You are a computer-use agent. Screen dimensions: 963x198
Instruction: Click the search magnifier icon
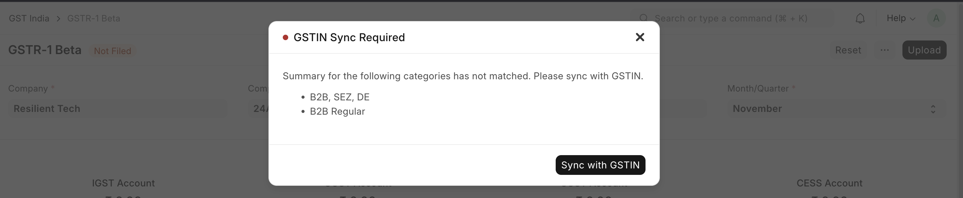click(643, 18)
